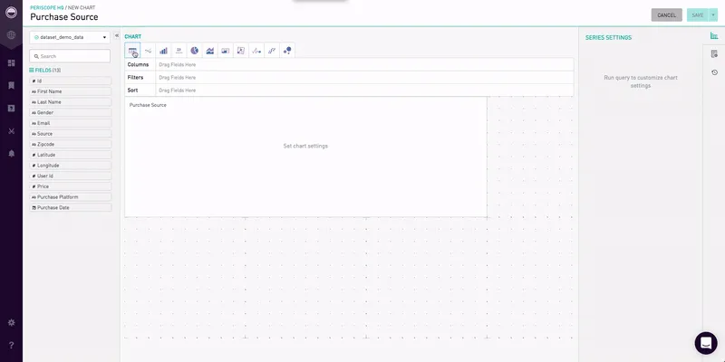Open the dataset_demo_data dropdown
Image resolution: width=725 pixels, height=362 pixels.
click(x=70, y=37)
